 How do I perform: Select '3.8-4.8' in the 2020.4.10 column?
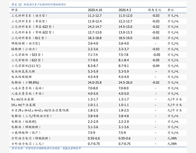[x=93, y=116]
